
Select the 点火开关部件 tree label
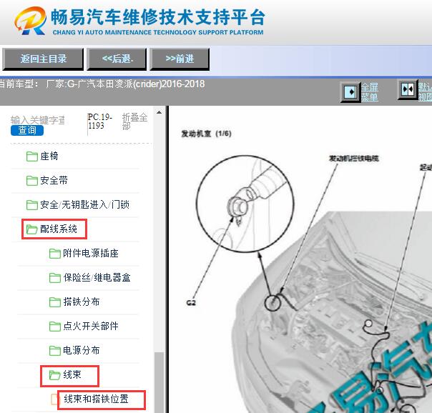(91, 326)
